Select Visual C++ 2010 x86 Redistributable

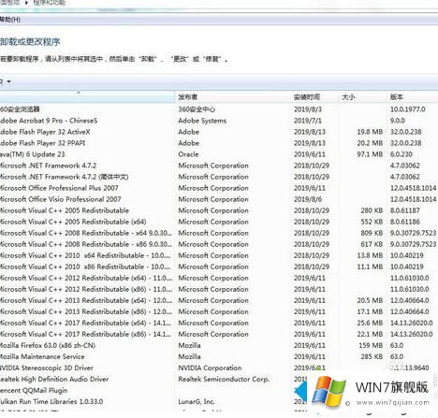point(85,267)
